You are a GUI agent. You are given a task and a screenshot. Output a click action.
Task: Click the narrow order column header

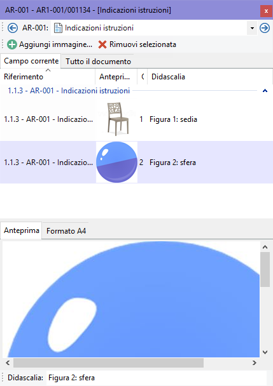coord(143,77)
